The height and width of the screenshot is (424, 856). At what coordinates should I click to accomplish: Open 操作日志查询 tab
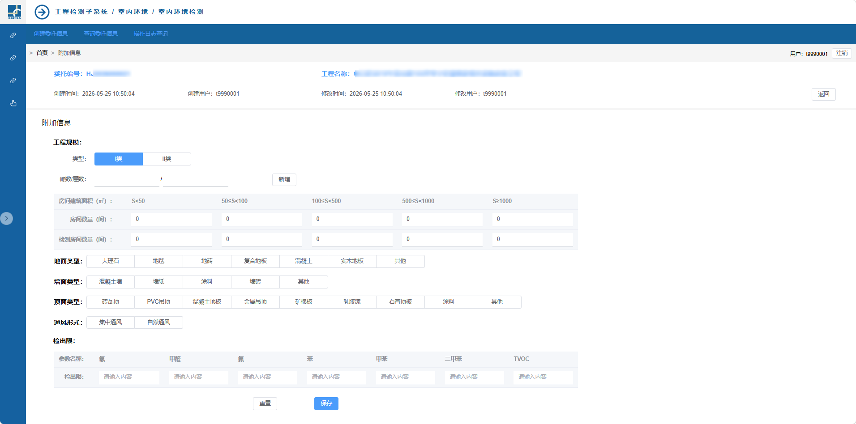point(150,34)
